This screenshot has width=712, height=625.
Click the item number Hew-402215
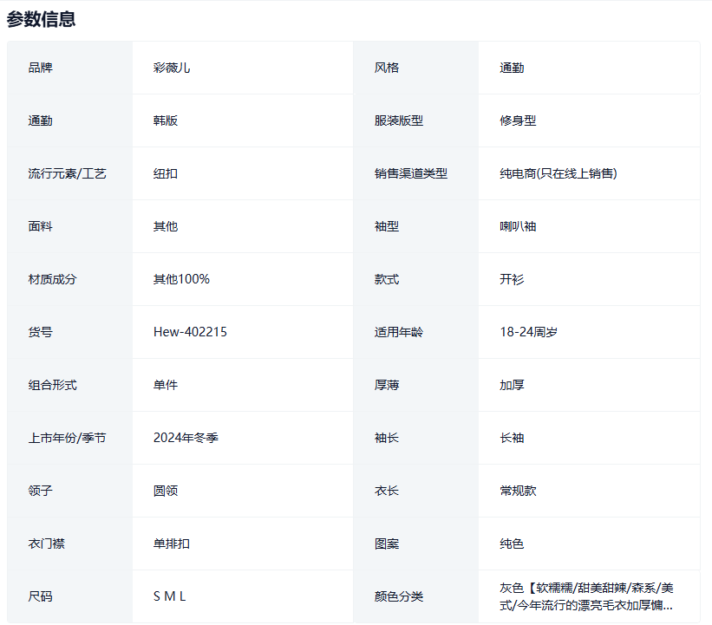[x=190, y=332]
